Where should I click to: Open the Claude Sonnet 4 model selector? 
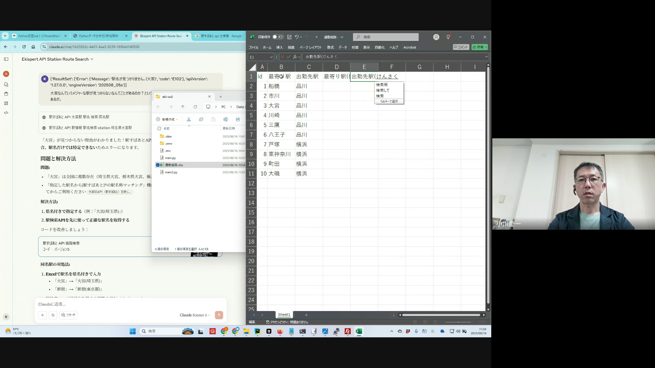click(195, 315)
